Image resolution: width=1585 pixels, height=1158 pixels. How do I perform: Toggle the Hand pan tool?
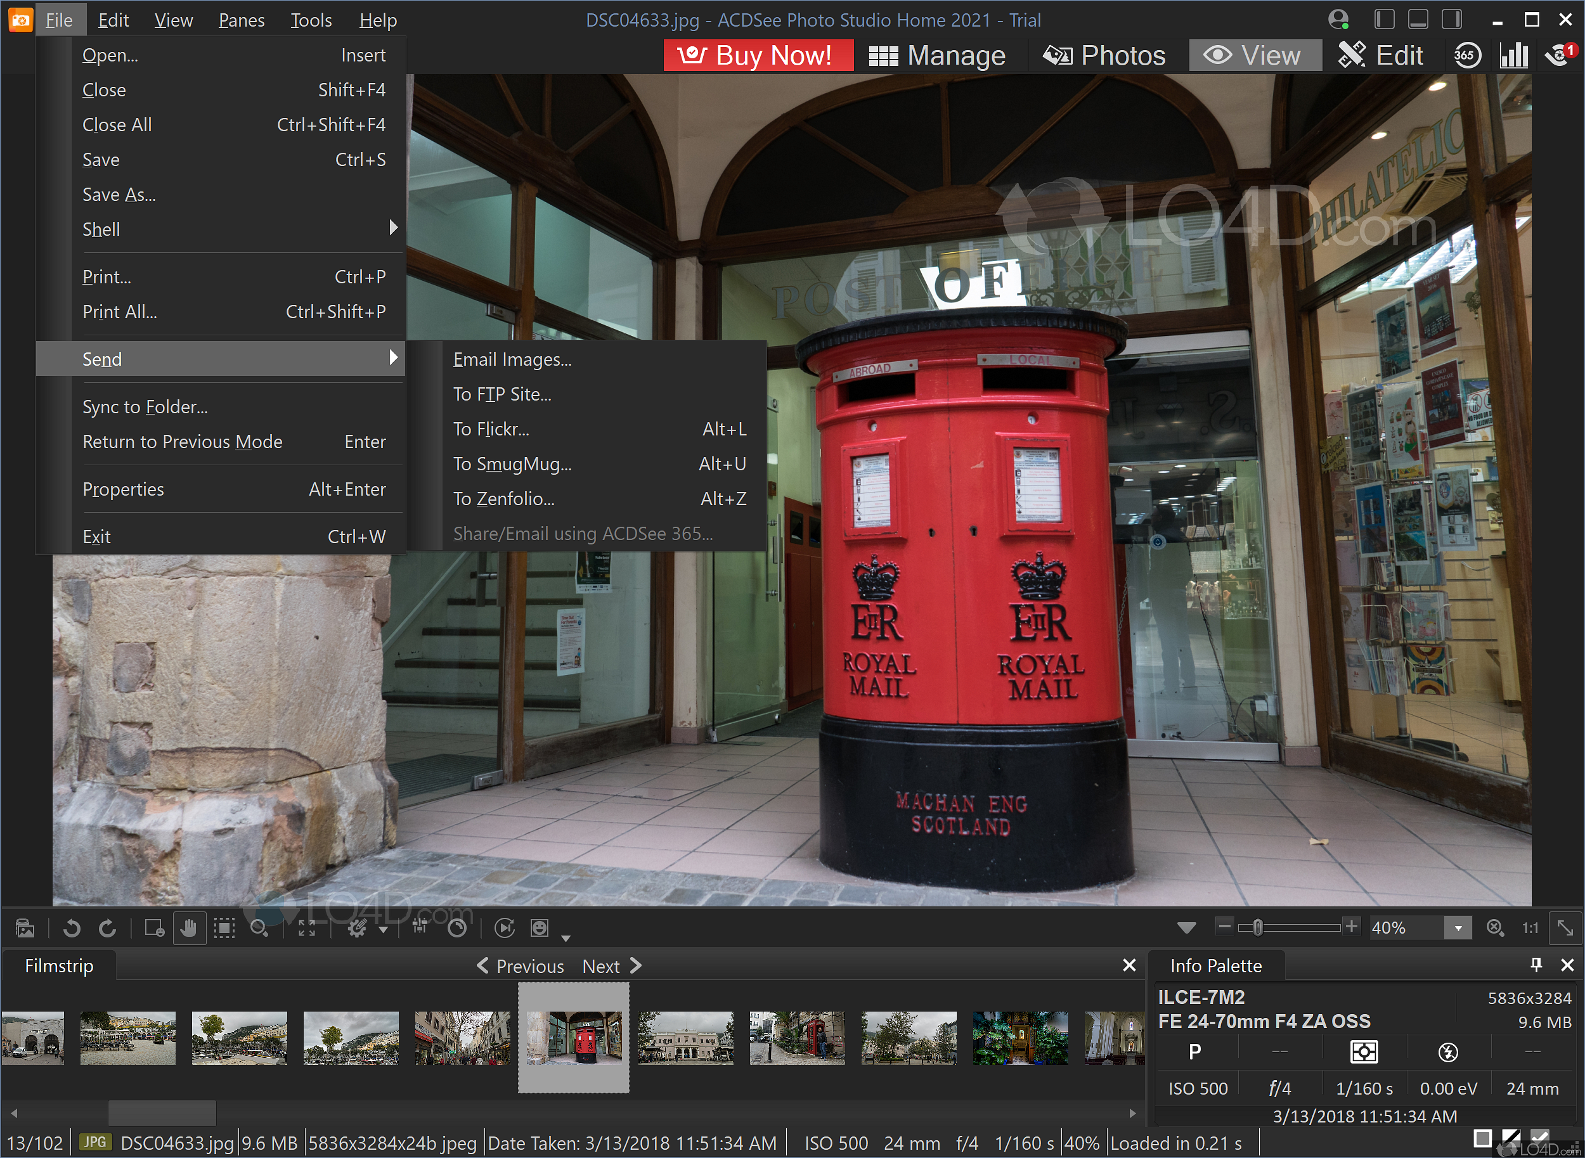(x=188, y=928)
